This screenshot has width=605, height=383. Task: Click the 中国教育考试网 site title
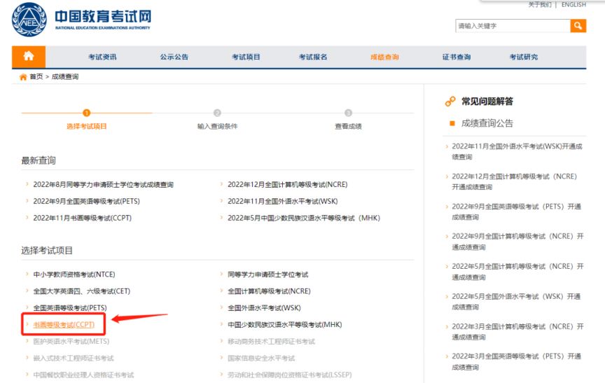tap(103, 17)
